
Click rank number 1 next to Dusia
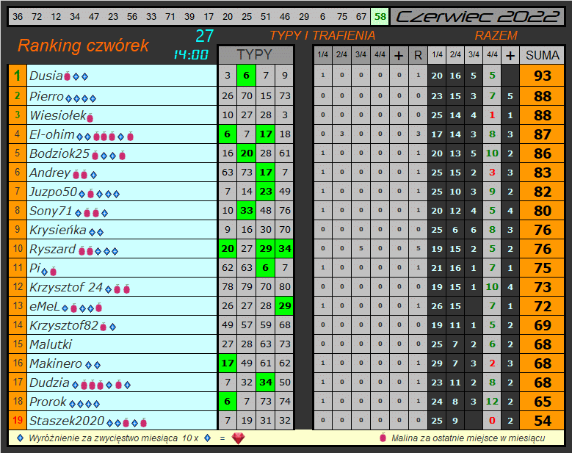(x=17, y=76)
